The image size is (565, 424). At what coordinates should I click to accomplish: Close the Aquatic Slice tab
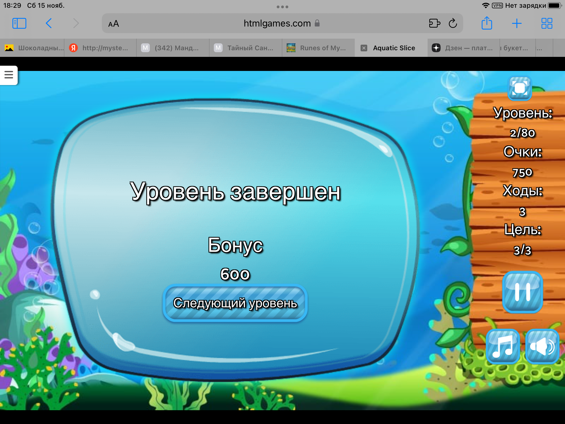[x=364, y=48]
